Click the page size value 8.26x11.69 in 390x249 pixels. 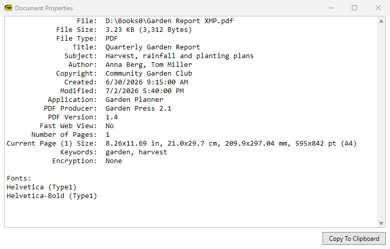[132, 143]
